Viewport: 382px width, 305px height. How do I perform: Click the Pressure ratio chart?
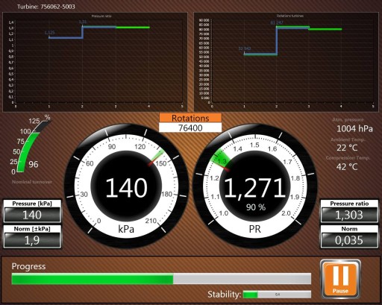tap(95, 62)
